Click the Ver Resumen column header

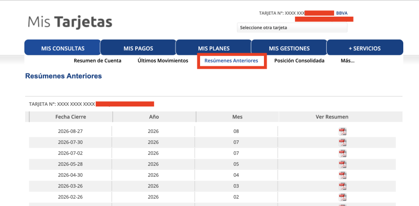(332, 117)
